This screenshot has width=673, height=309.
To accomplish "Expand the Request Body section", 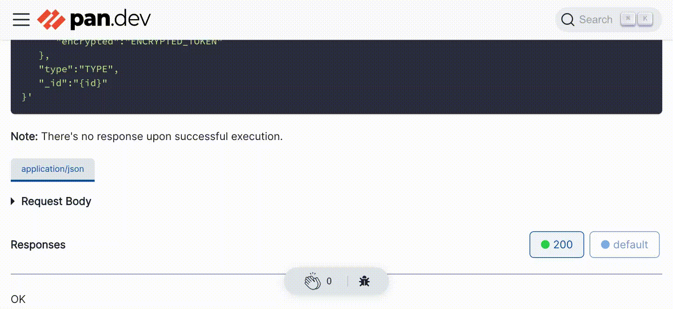I will [x=56, y=201].
